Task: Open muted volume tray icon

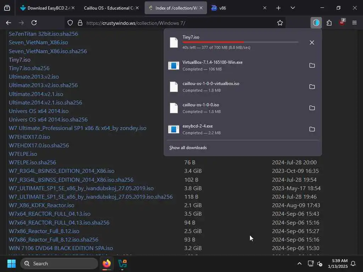Action: pyautogui.click(x=320, y=263)
